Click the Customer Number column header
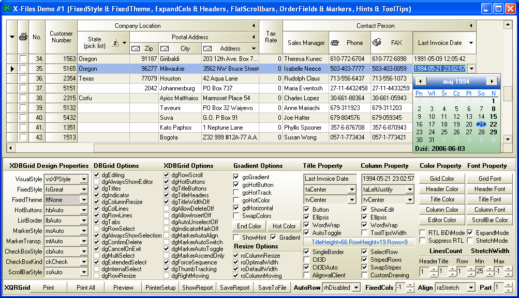The image size is (519, 298). tap(61, 37)
